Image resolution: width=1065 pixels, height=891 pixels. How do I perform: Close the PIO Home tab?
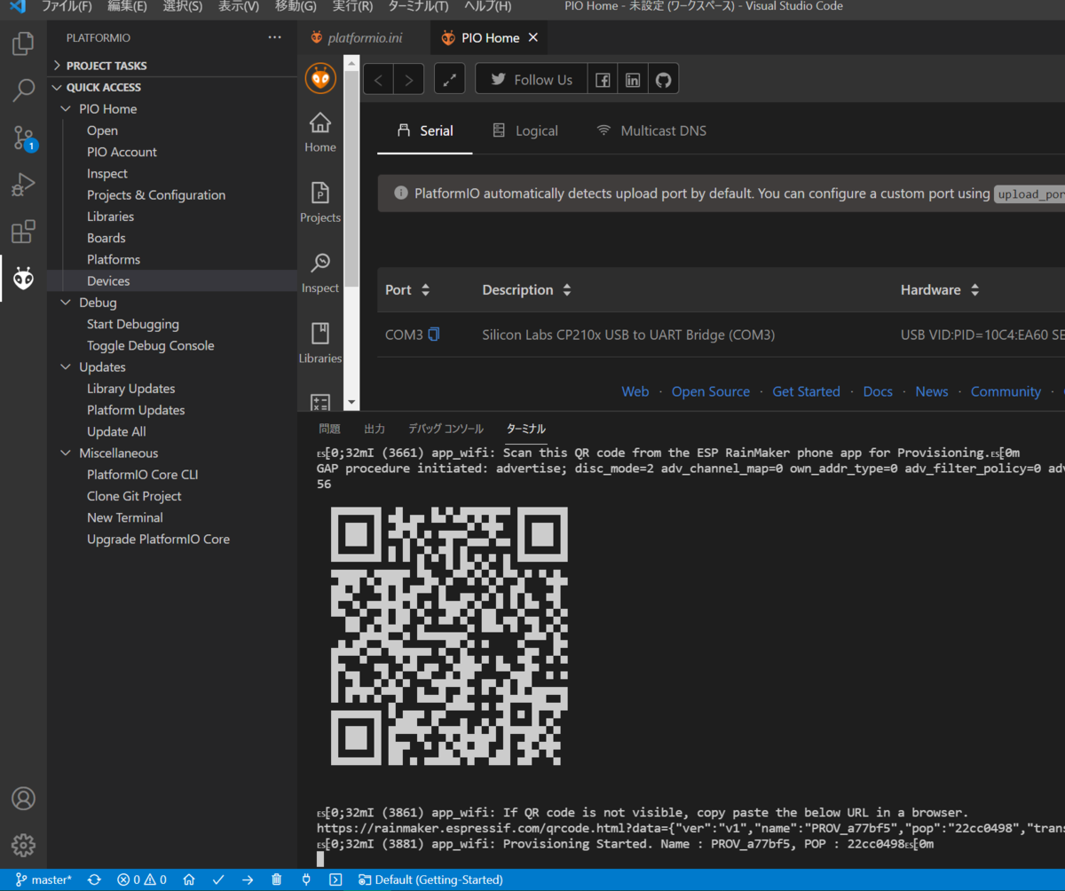(x=532, y=38)
